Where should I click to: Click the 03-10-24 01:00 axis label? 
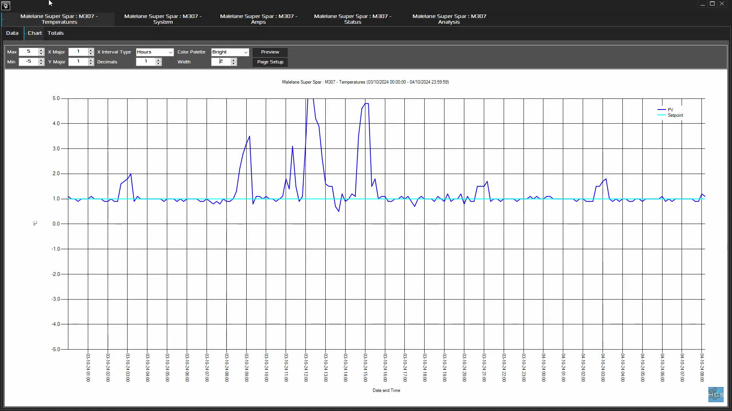[x=88, y=367]
